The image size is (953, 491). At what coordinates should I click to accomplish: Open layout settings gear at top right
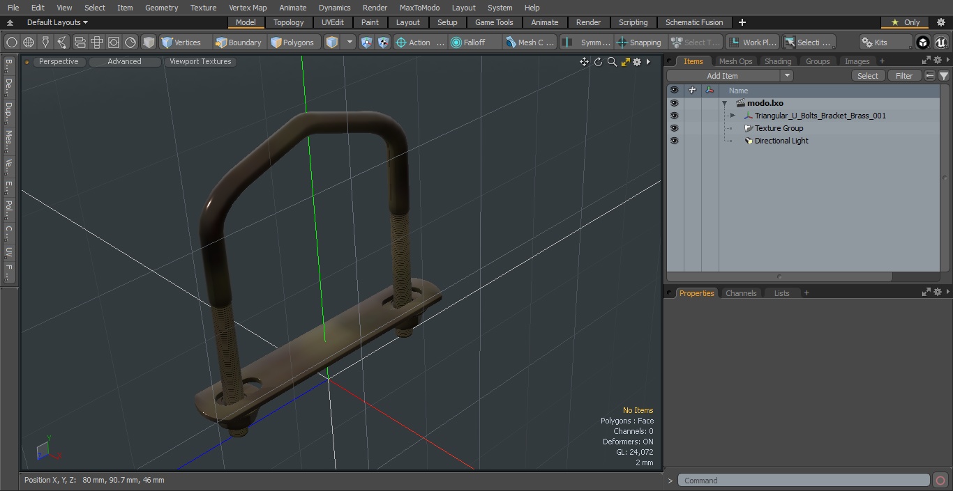(941, 22)
